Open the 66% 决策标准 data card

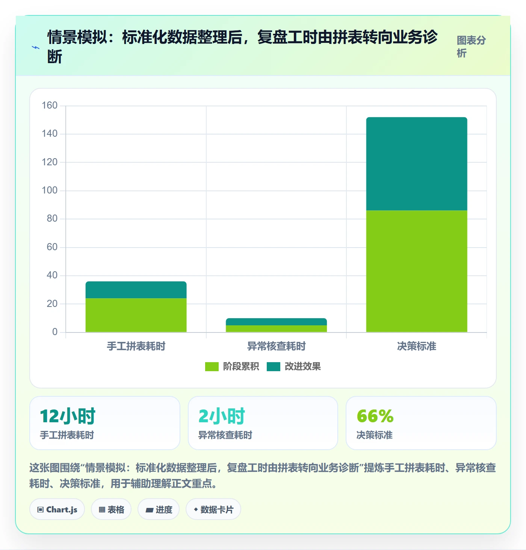pyautogui.click(x=421, y=423)
